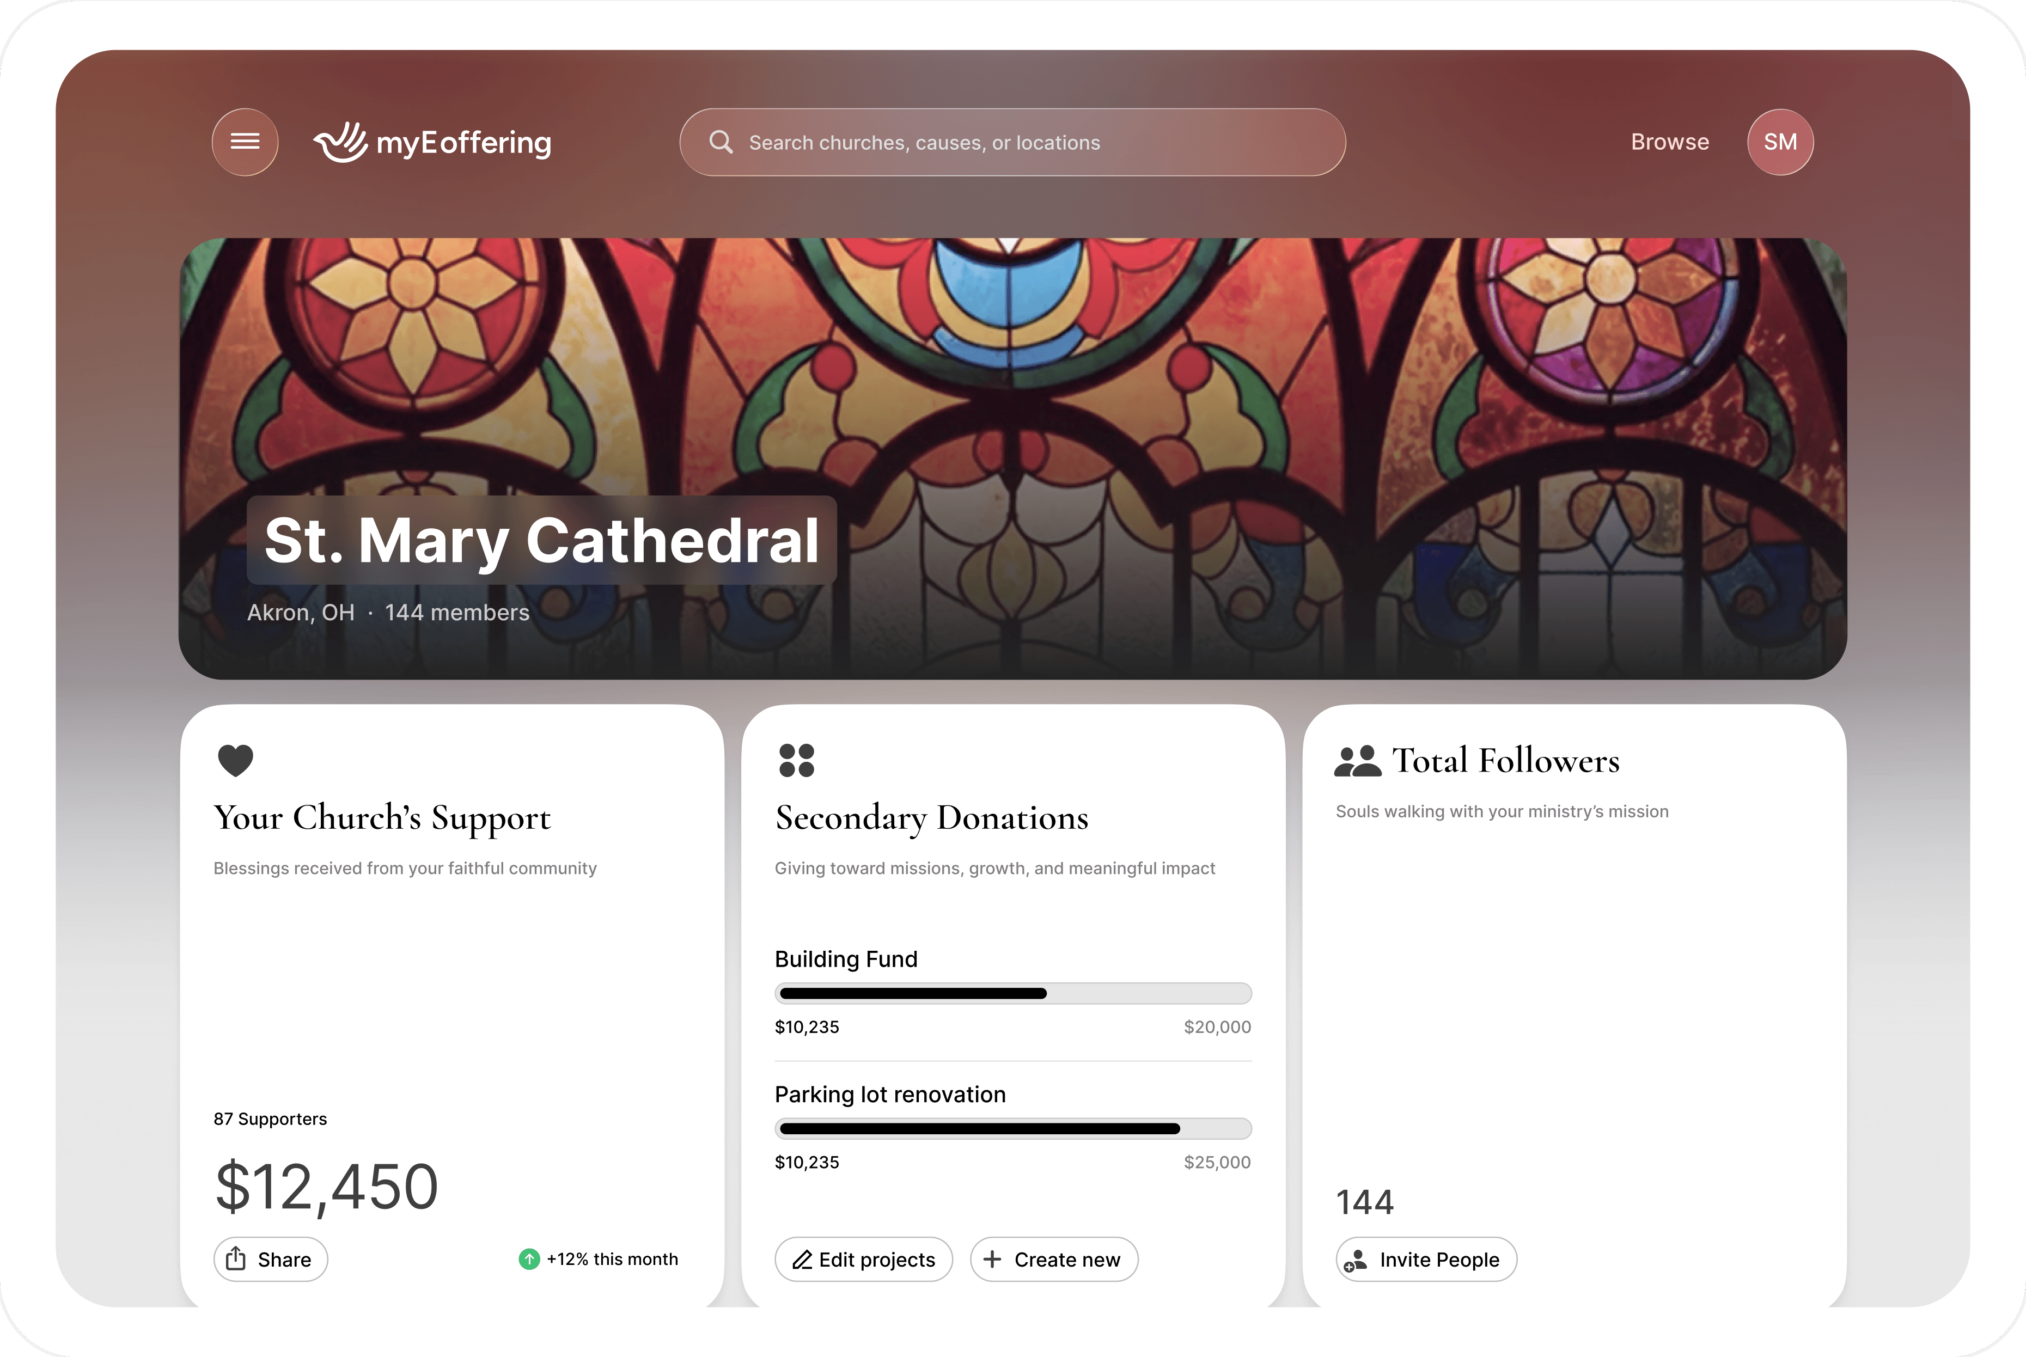This screenshot has width=2026, height=1357.
Task: Click the four-dot Secondary Donations icon
Action: tap(796, 760)
